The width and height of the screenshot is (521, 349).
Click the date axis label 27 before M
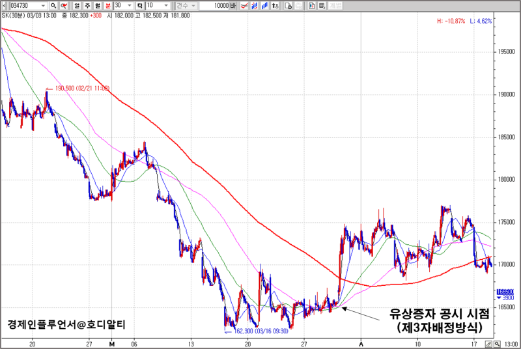(x=89, y=344)
